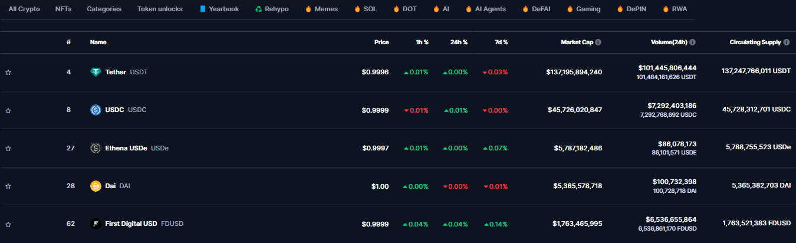Favorite Dai with its star icon
The image size is (796, 243).
coord(8,186)
